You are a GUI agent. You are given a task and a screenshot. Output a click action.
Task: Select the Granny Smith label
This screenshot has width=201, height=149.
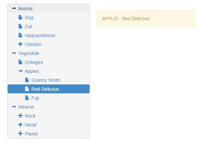46,80
